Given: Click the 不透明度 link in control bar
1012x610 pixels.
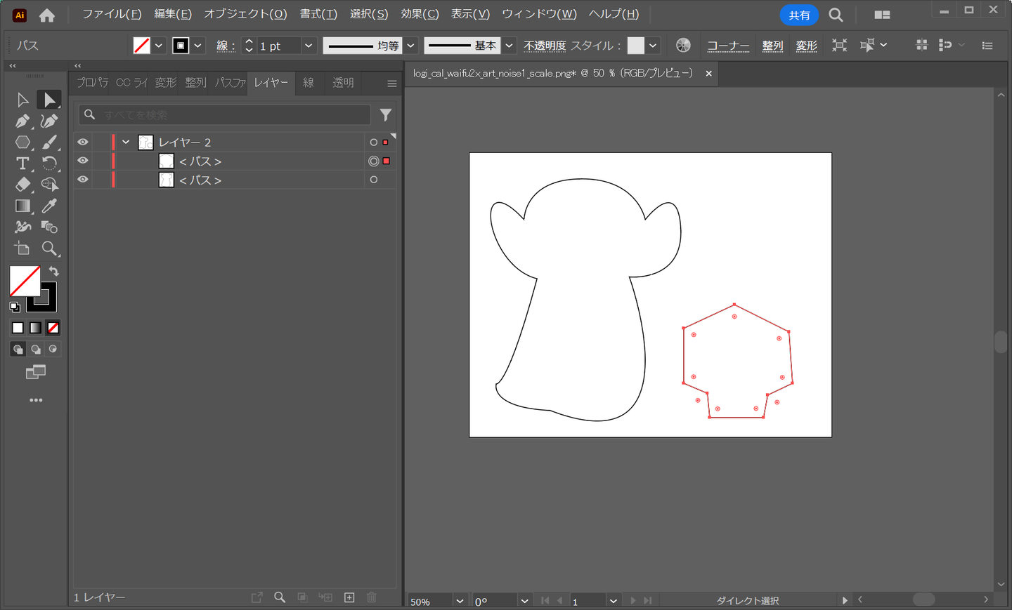Looking at the screenshot, I should point(544,46).
